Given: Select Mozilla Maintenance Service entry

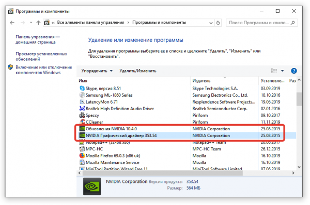Looking at the screenshot, I should pos(112,162).
